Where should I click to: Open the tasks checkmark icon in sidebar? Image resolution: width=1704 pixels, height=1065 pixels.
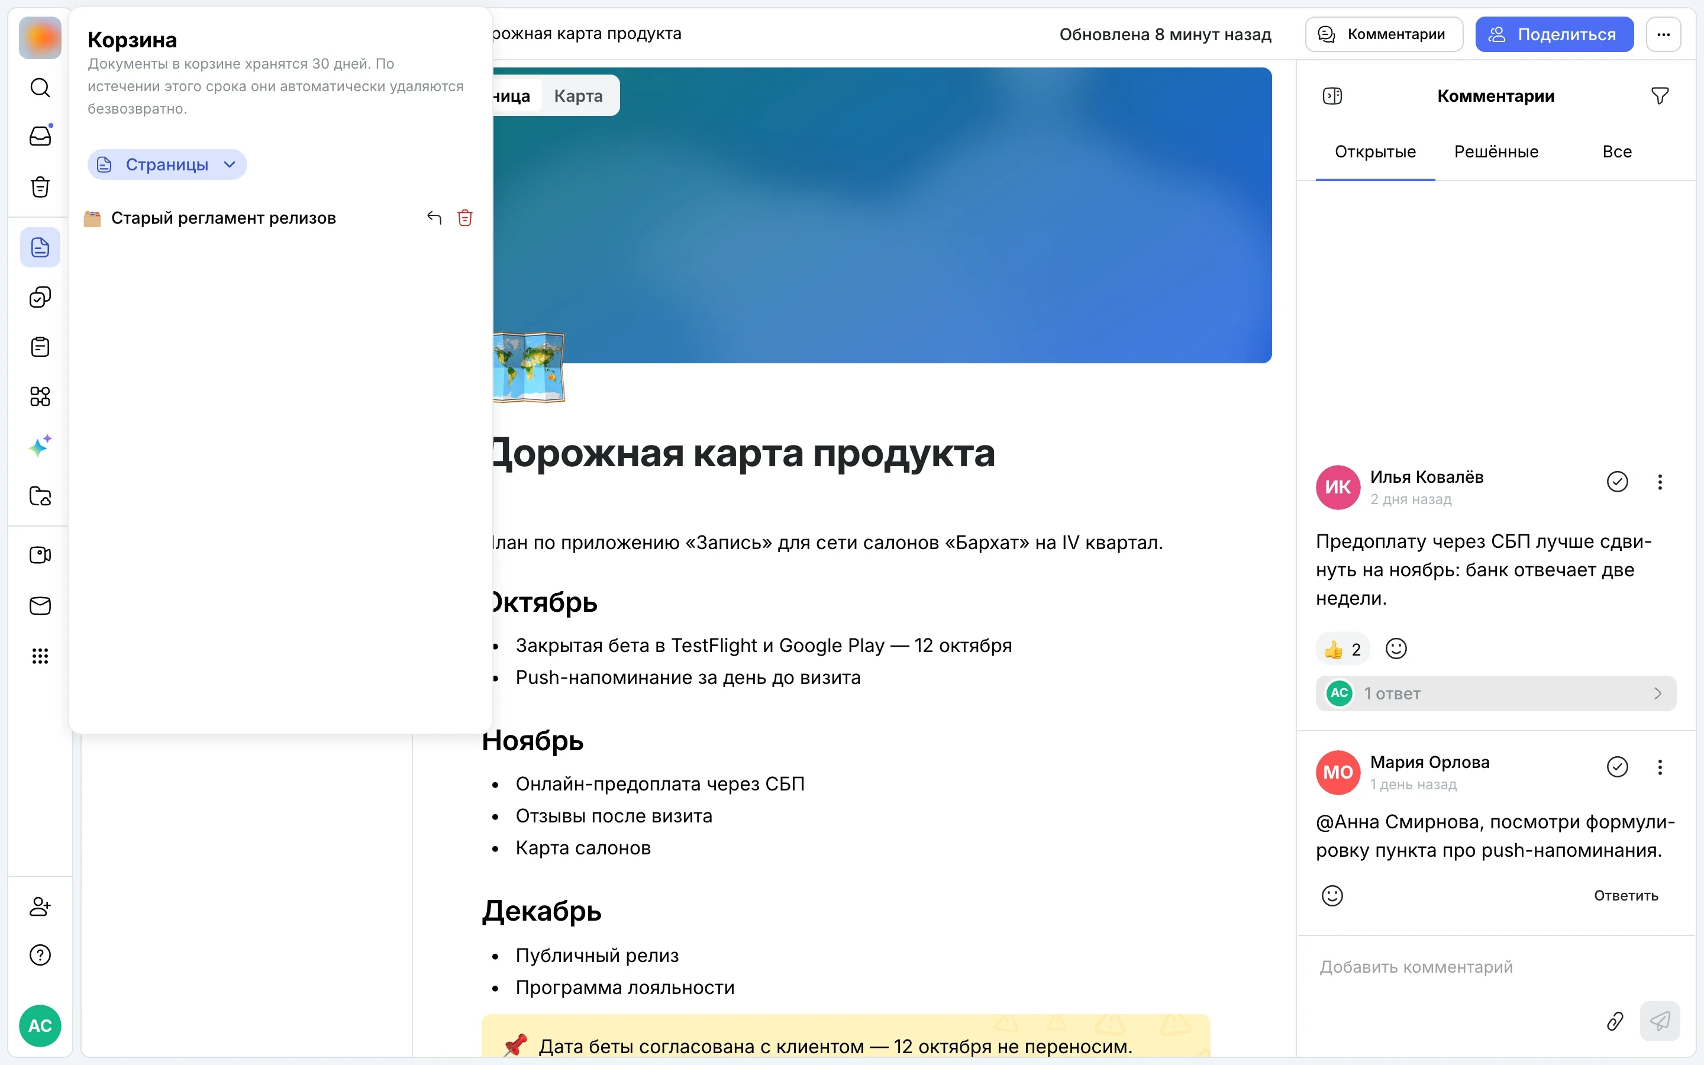(40, 297)
